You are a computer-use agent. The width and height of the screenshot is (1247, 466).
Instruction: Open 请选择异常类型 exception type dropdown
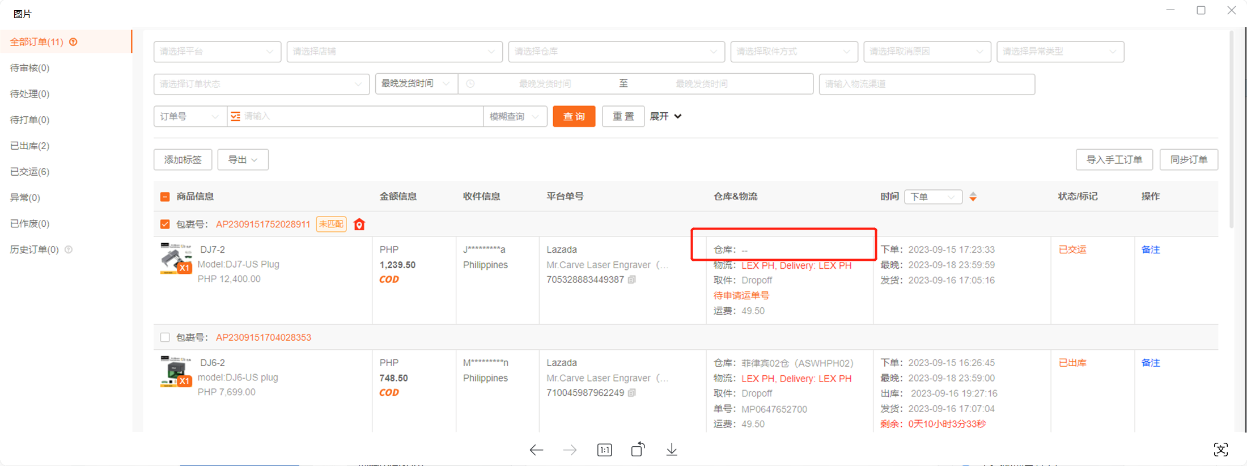1061,52
